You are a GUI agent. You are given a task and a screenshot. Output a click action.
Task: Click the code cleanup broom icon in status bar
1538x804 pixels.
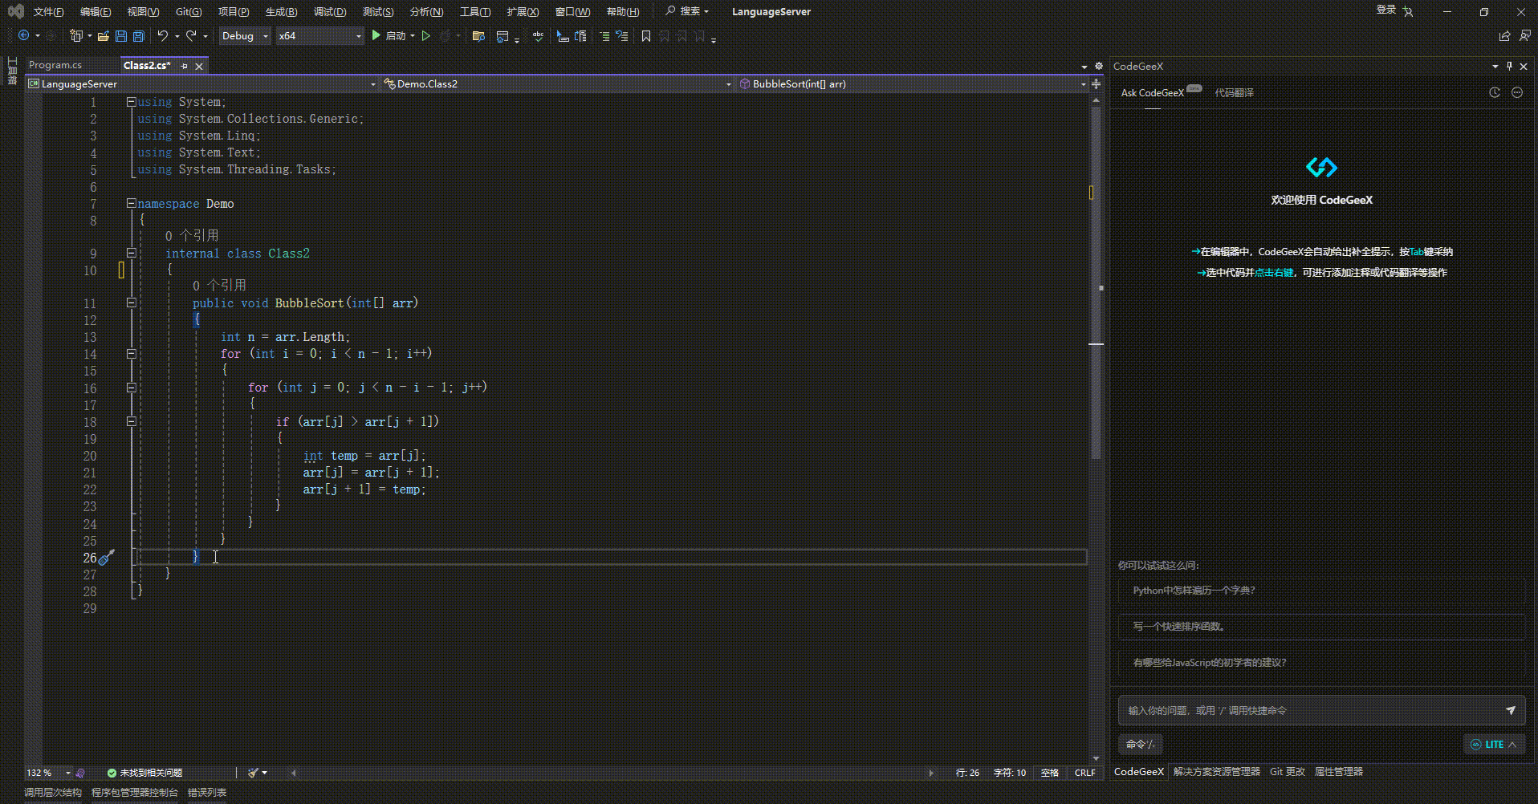(x=254, y=773)
